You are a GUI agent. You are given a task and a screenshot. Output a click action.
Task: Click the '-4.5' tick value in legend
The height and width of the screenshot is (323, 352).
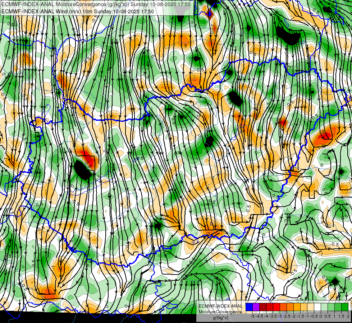259,316
